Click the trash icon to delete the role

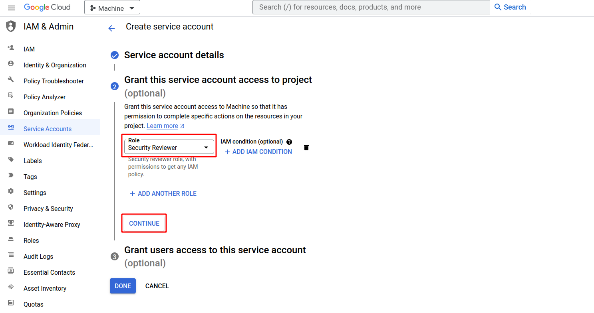coord(306,147)
